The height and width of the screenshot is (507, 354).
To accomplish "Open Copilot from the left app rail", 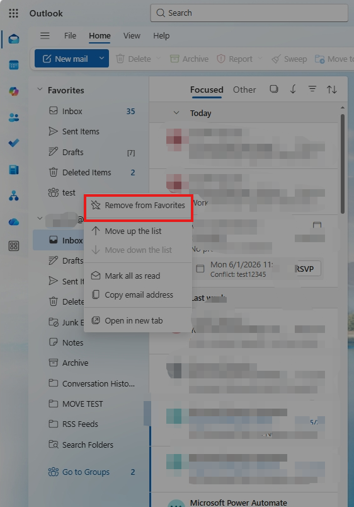I will (14, 91).
